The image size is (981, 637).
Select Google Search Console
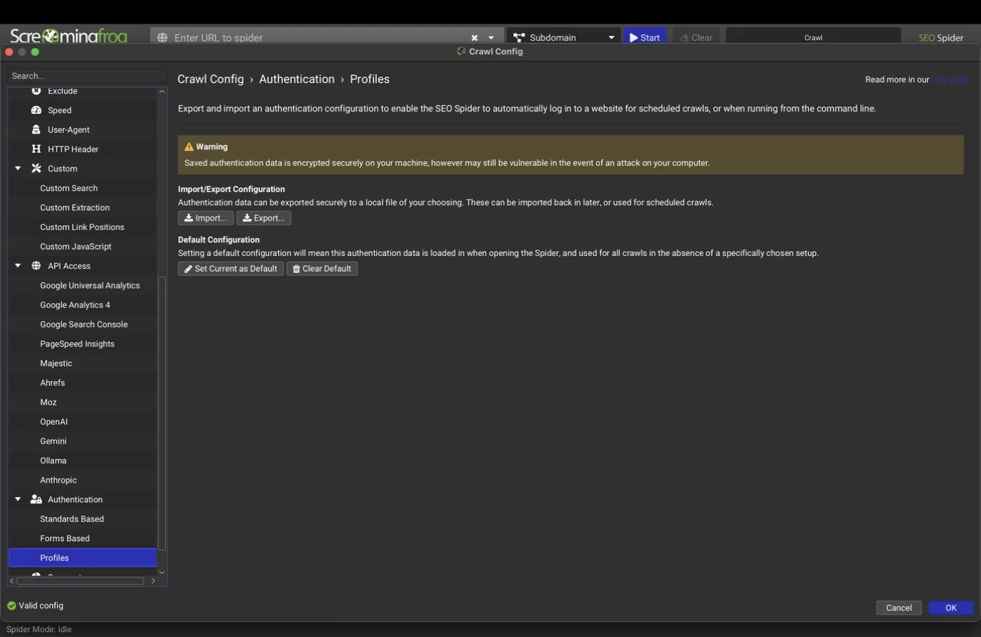(82, 325)
